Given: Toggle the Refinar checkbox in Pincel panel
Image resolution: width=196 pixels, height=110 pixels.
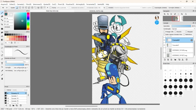Looking at the screenshot, I should 5,90.
